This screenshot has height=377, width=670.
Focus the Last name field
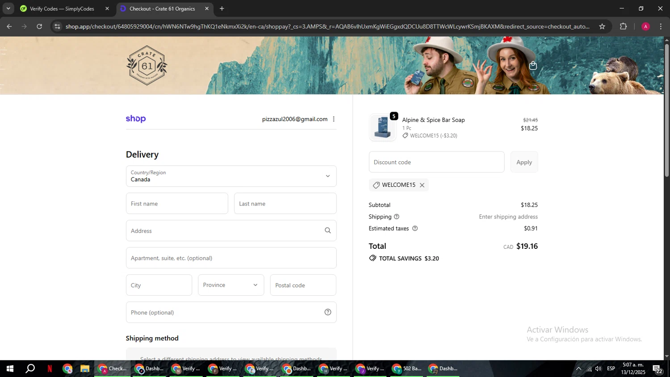pos(285,203)
